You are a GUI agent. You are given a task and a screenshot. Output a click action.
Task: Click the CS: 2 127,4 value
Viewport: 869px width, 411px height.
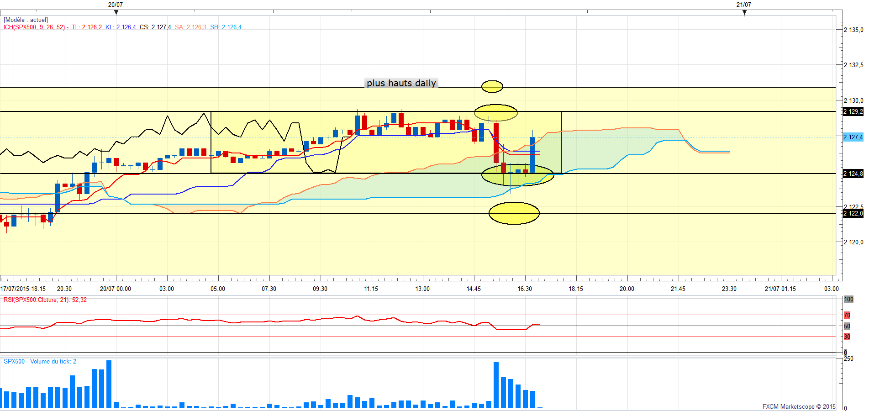[155, 27]
